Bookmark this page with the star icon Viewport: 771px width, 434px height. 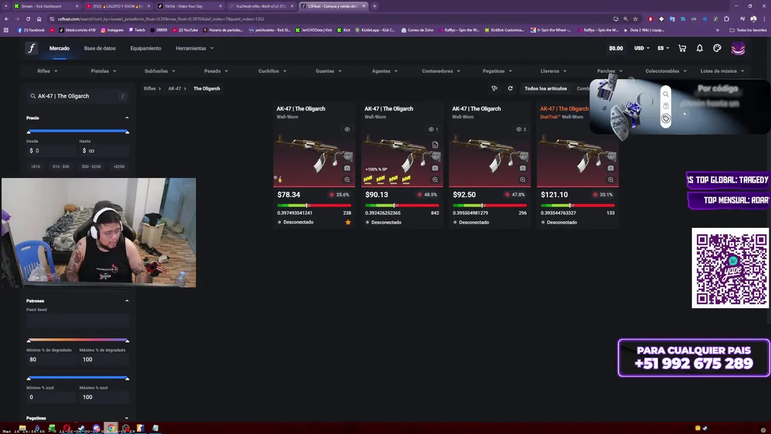635,19
